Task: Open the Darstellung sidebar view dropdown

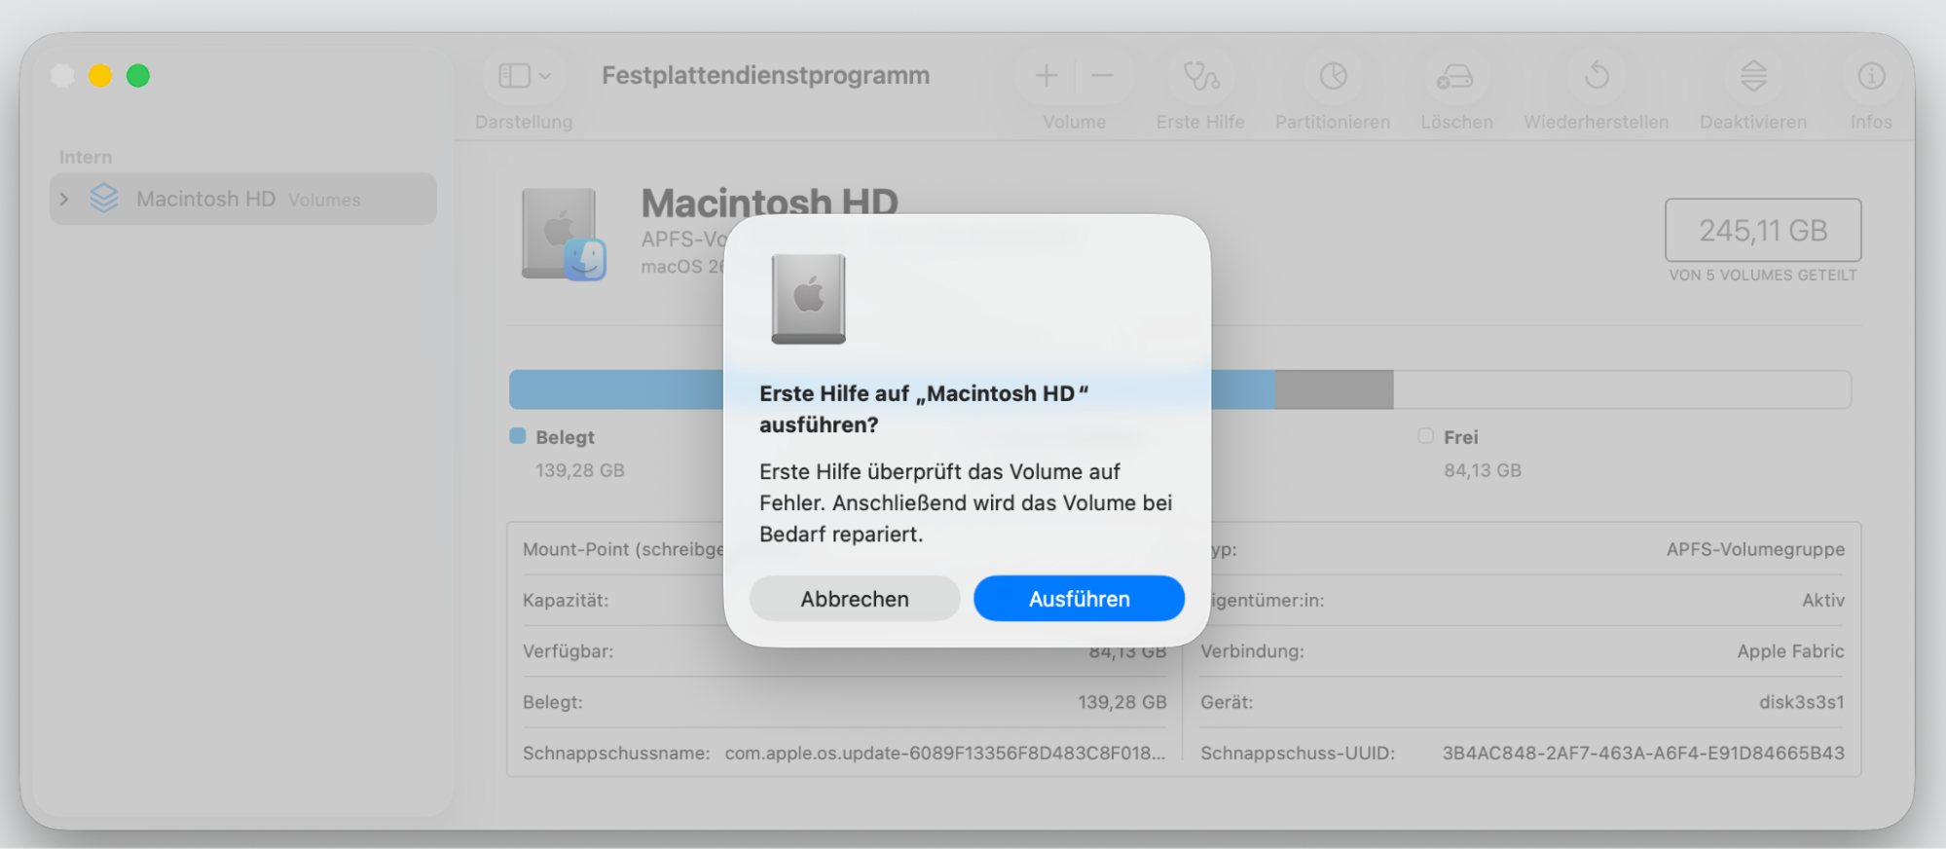Action: tap(525, 76)
